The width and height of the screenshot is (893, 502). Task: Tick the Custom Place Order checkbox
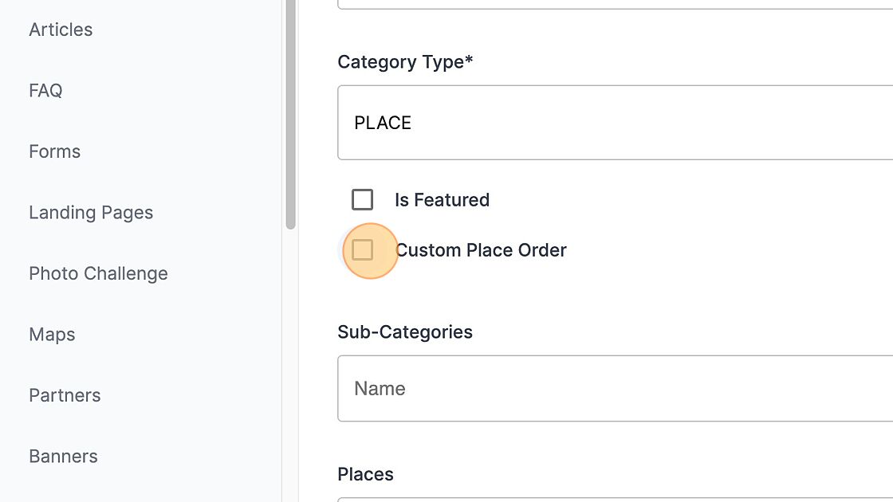(x=363, y=250)
